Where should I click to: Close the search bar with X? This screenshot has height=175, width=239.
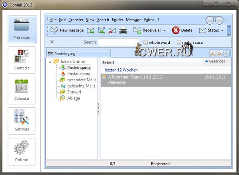[52, 42]
